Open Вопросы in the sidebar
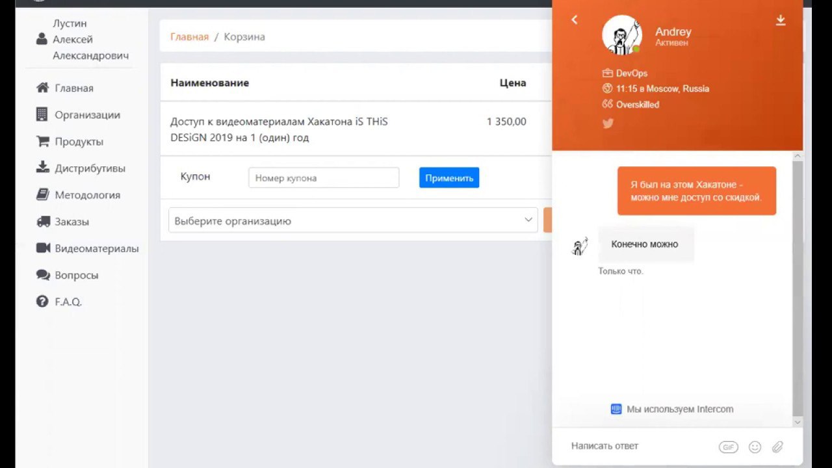This screenshot has height=468, width=832. tap(76, 275)
